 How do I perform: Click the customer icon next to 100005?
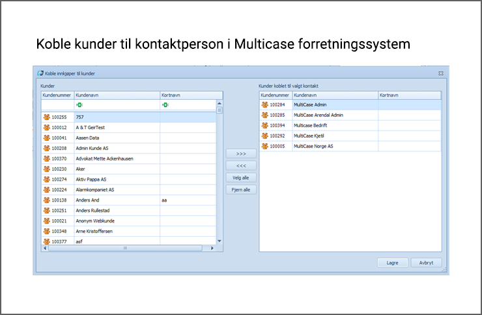click(264, 146)
